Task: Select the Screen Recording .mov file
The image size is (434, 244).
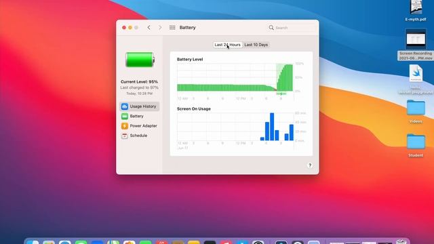Action: 416,44
